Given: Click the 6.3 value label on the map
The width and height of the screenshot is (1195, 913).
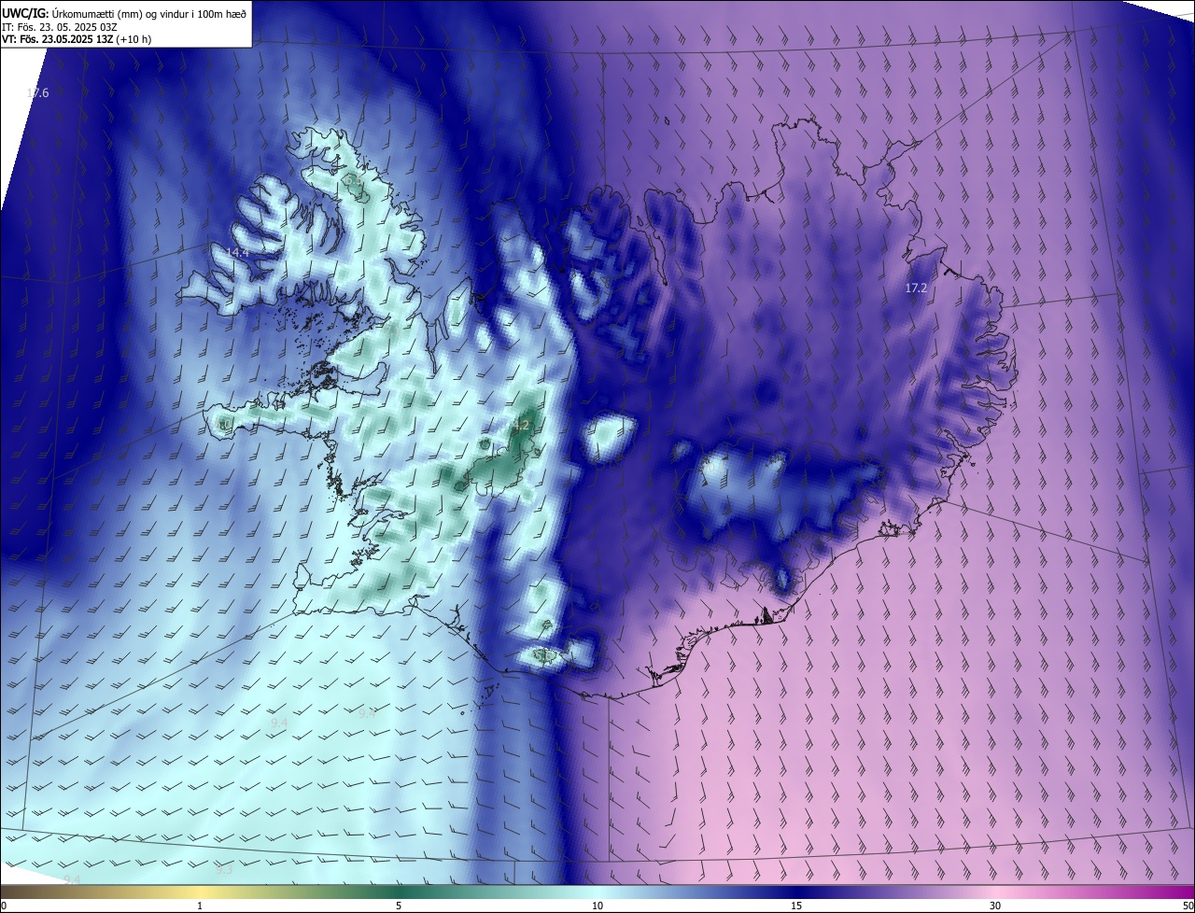Looking at the screenshot, I should click(x=353, y=182).
